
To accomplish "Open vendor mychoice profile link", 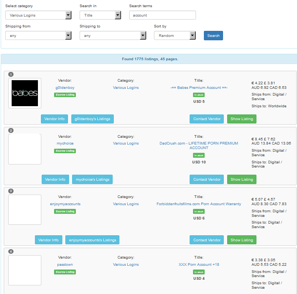I will click(65, 143).
